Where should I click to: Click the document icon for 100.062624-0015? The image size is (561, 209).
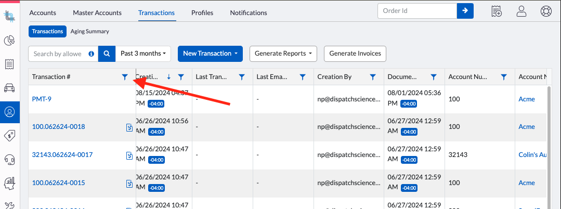coord(129,184)
